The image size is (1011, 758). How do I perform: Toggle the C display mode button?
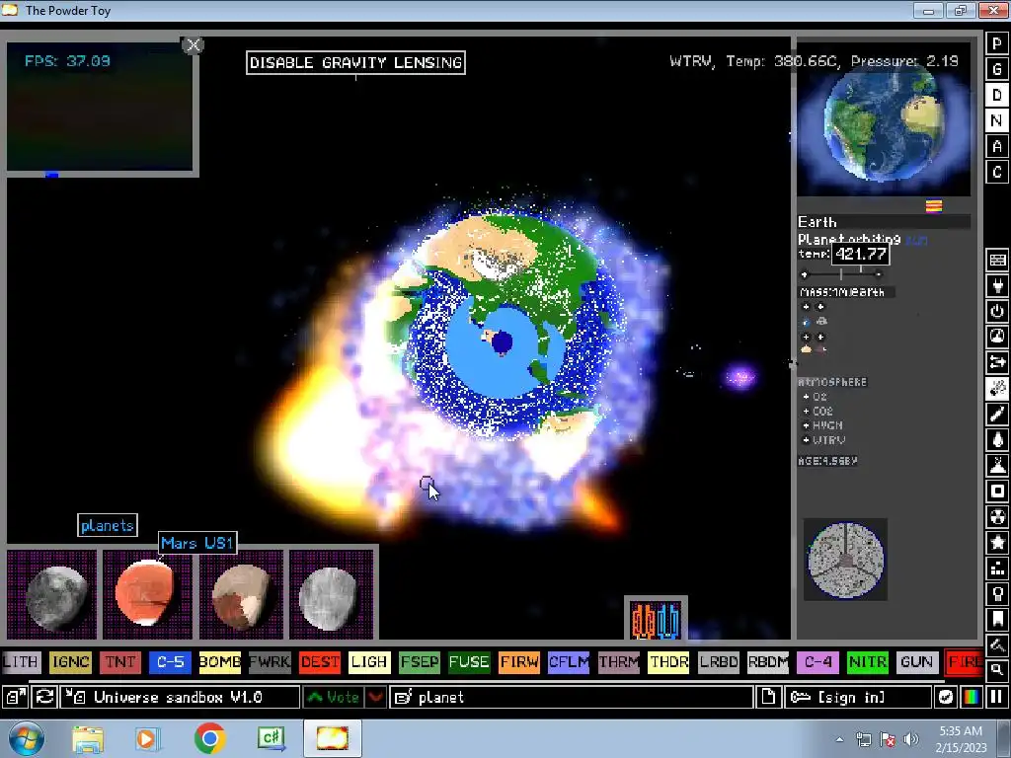[997, 172]
